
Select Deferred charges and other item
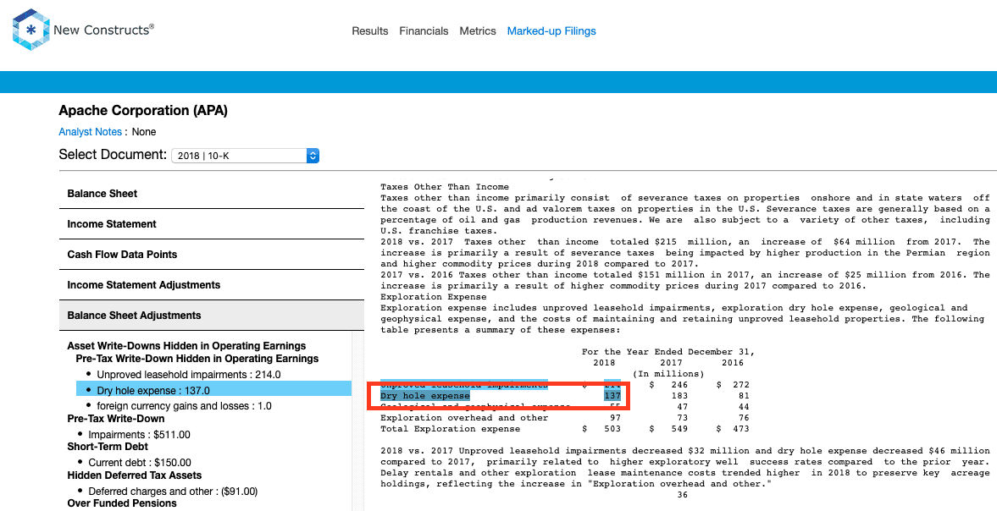[173, 492]
